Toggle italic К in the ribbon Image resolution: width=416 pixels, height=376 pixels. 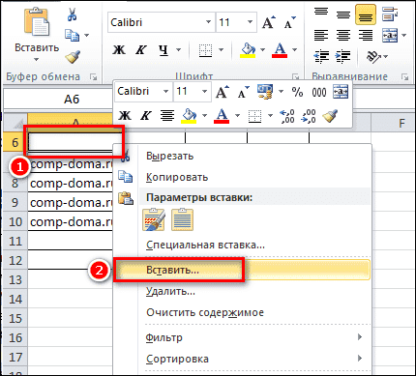141,49
